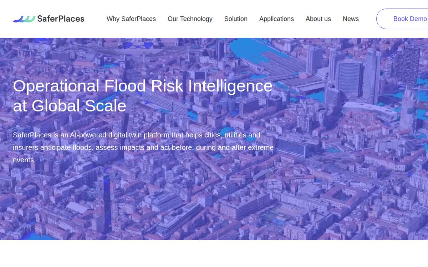This screenshot has width=428, height=267.
Task: Click the SaferPlaces wave logo icon
Action: [x=24, y=19]
